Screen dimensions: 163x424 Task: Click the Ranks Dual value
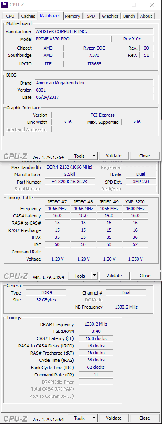click(141, 174)
